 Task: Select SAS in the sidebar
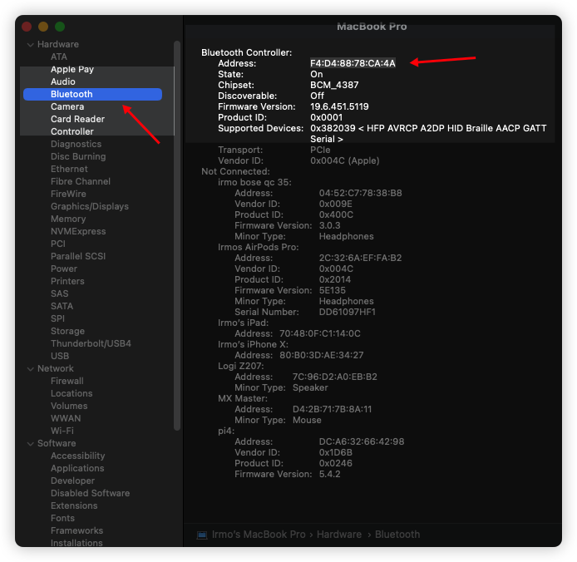60,293
